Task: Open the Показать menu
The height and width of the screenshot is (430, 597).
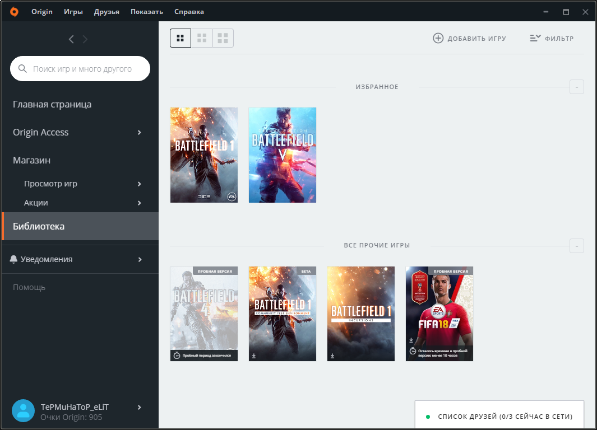Action: click(x=146, y=12)
